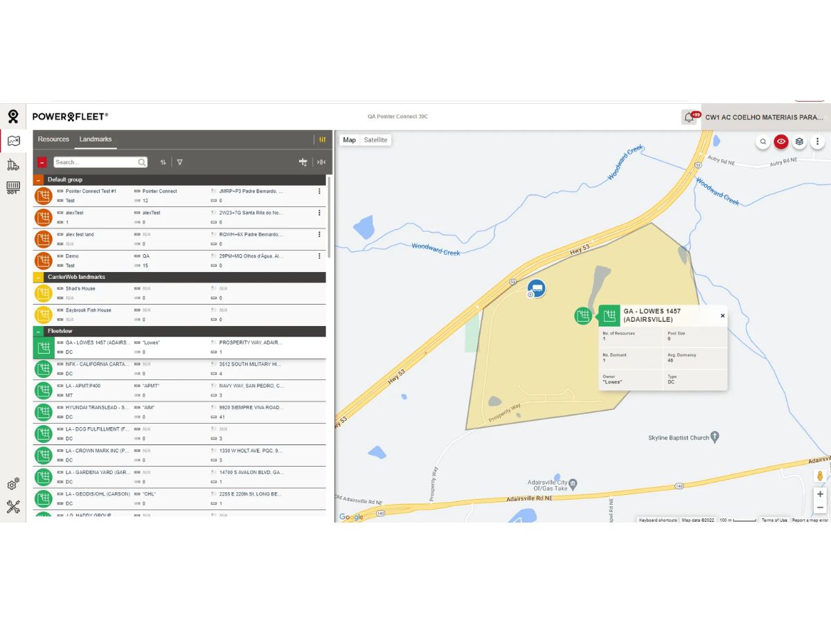The image size is (831, 623).
Task: Open the options menu for Pointer Connect Test #1
Action: click(319, 191)
